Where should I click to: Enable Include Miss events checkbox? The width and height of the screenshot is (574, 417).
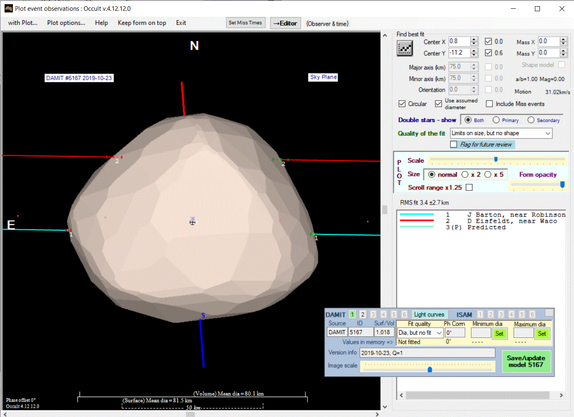490,104
